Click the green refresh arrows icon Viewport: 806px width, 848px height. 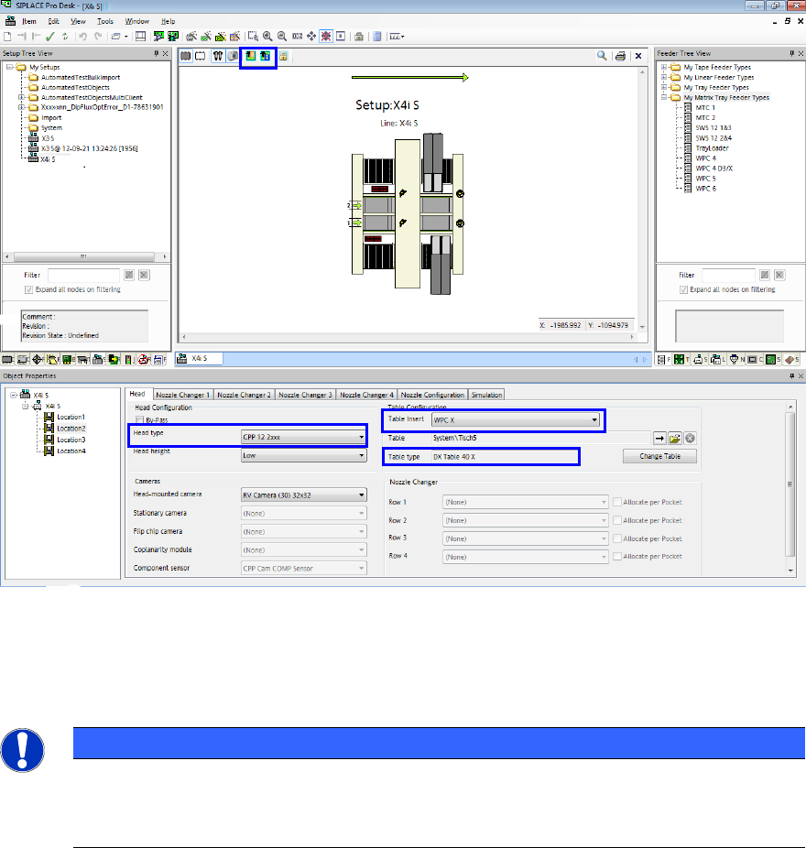[x=65, y=37]
